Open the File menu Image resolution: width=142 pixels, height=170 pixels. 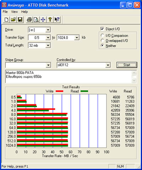coord(5,12)
